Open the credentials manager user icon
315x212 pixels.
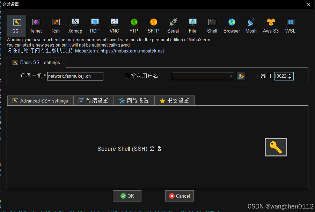click(x=241, y=76)
